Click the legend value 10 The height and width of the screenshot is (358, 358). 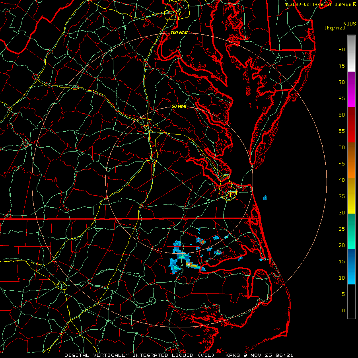342,278
